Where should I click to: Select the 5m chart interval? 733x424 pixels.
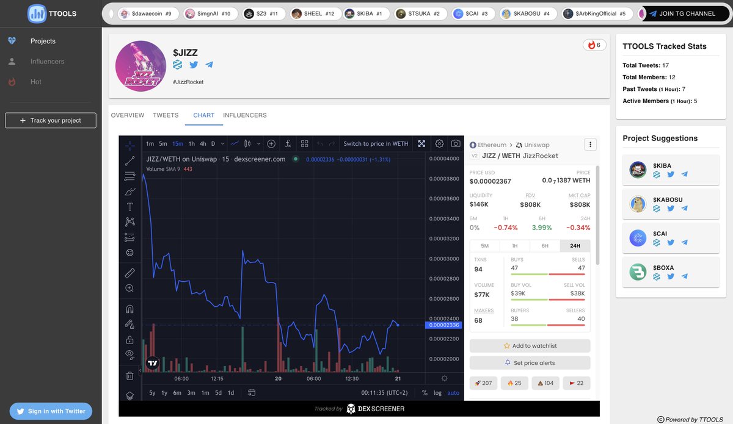click(163, 144)
